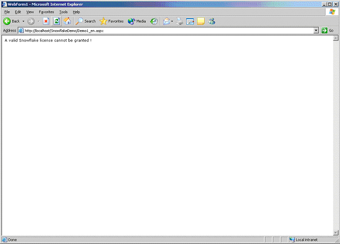Open the Search pane
This screenshot has height=244, width=340.
coord(86,21)
